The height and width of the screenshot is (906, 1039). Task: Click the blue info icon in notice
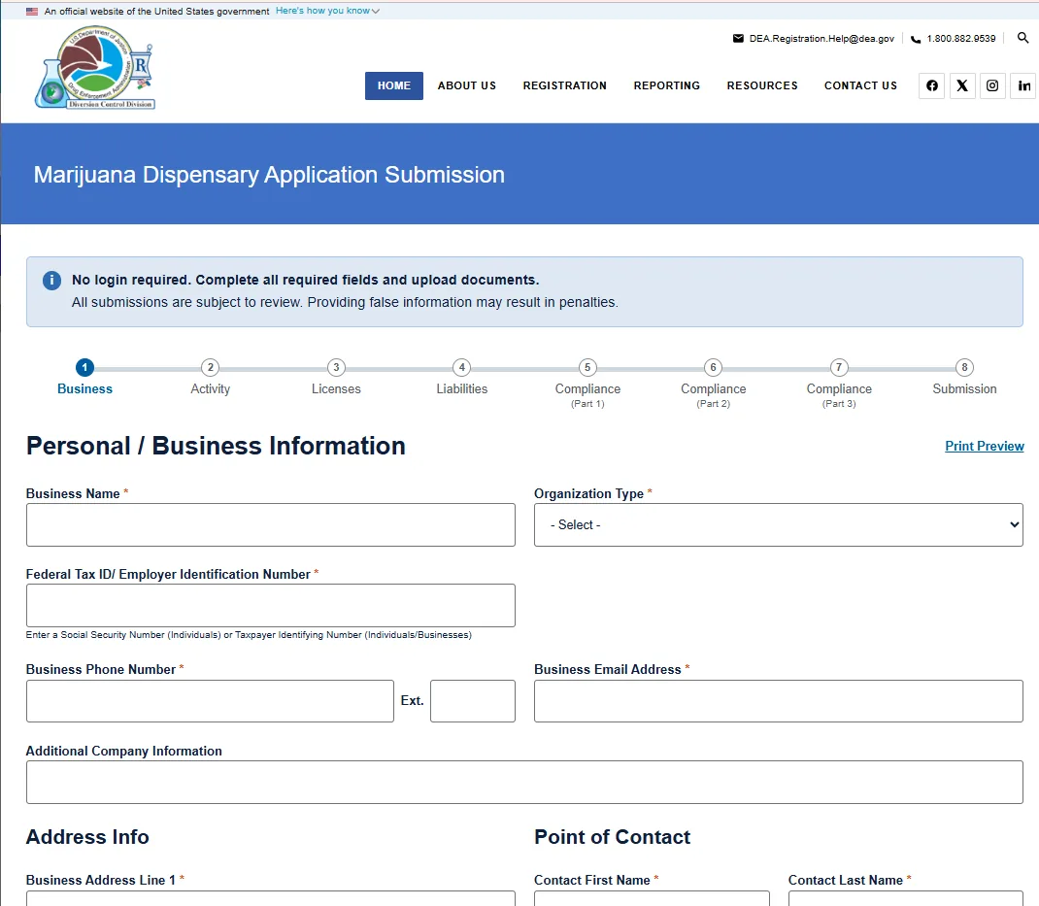tap(51, 281)
